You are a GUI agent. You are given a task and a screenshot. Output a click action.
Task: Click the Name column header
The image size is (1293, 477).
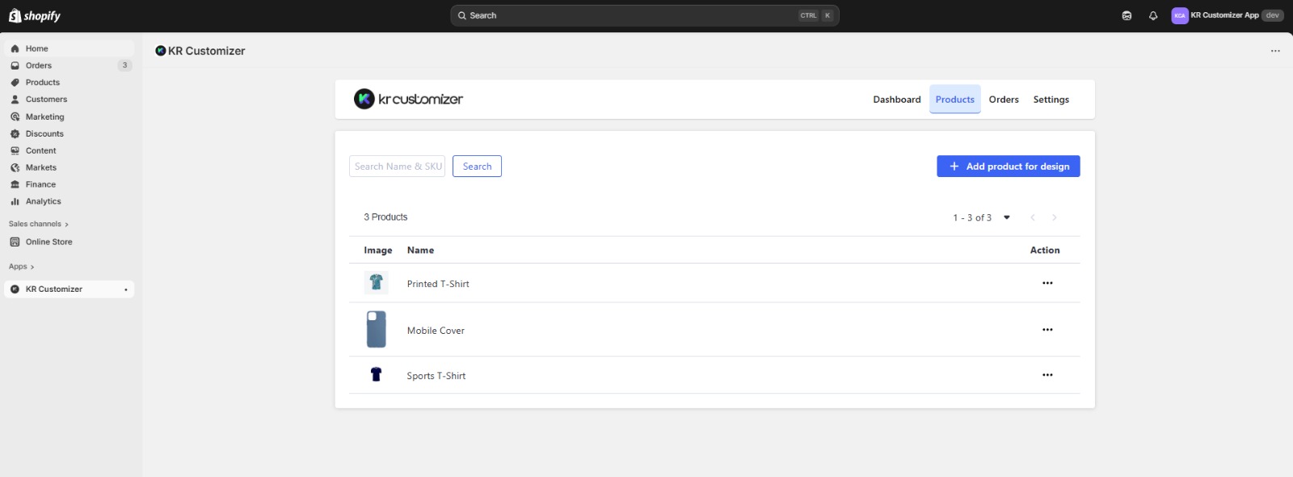[420, 251]
